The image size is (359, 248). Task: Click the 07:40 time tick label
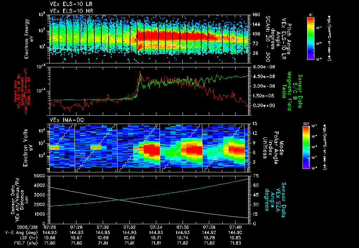pos(236,228)
